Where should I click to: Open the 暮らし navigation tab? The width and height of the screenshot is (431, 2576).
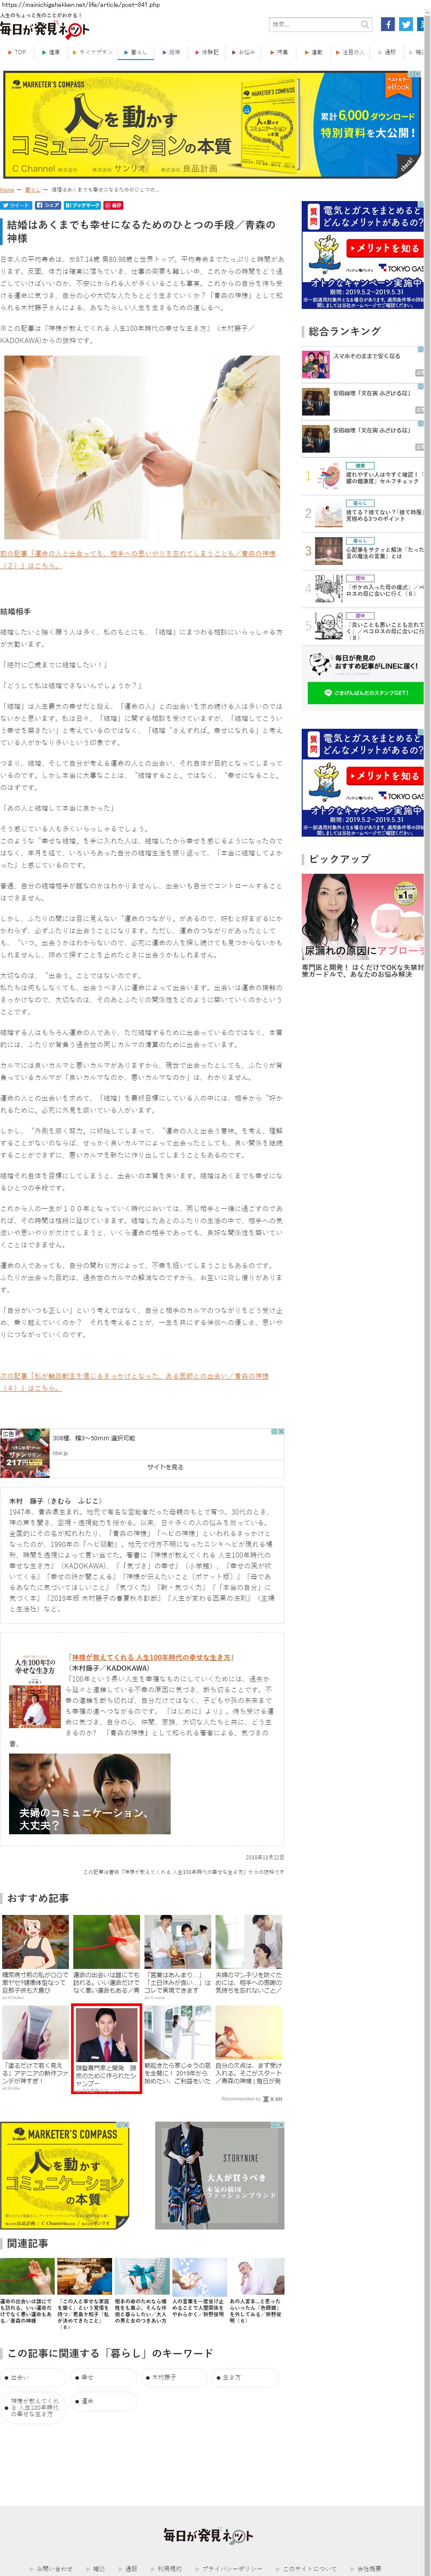pyautogui.click(x=136, y=52)
